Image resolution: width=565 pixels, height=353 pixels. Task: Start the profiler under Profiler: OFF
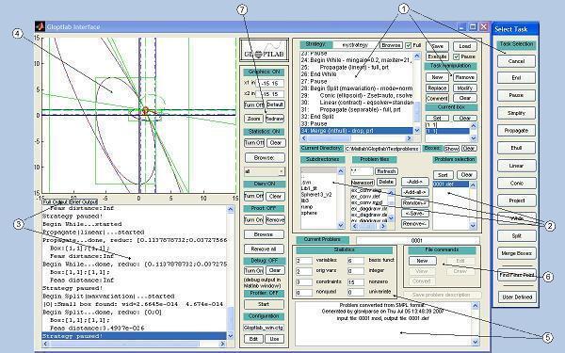[264, 304]
